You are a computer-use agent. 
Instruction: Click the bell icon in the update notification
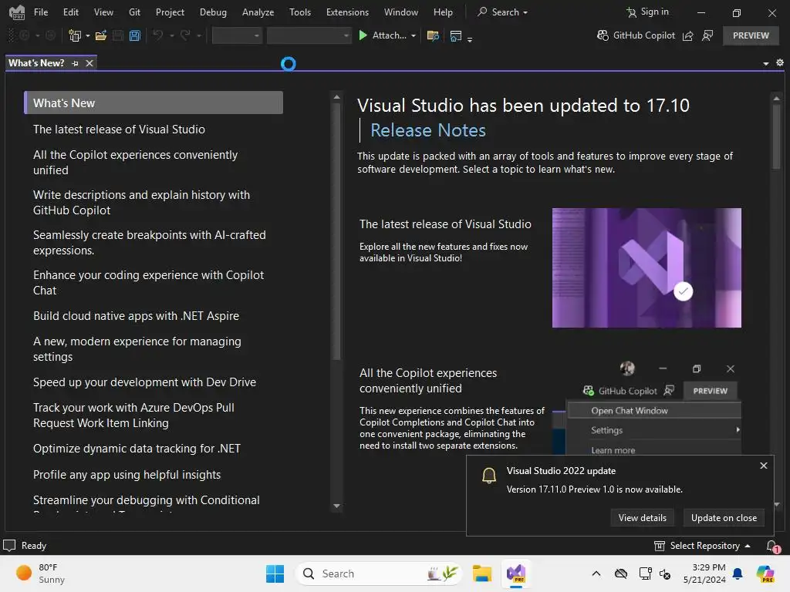[x=488, y=475]
